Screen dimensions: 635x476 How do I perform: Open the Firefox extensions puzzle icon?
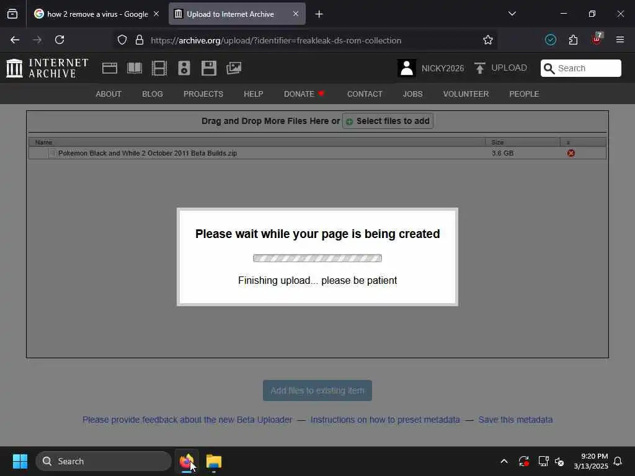tap(573, 40)
